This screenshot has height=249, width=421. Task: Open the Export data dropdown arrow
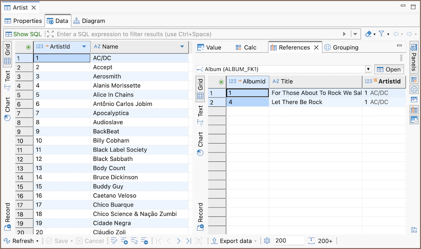tap(256, 241)
